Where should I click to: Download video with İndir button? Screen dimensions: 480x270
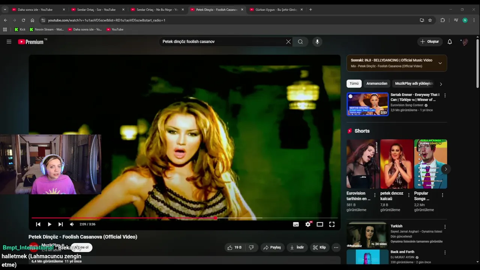tap(297, 247)
